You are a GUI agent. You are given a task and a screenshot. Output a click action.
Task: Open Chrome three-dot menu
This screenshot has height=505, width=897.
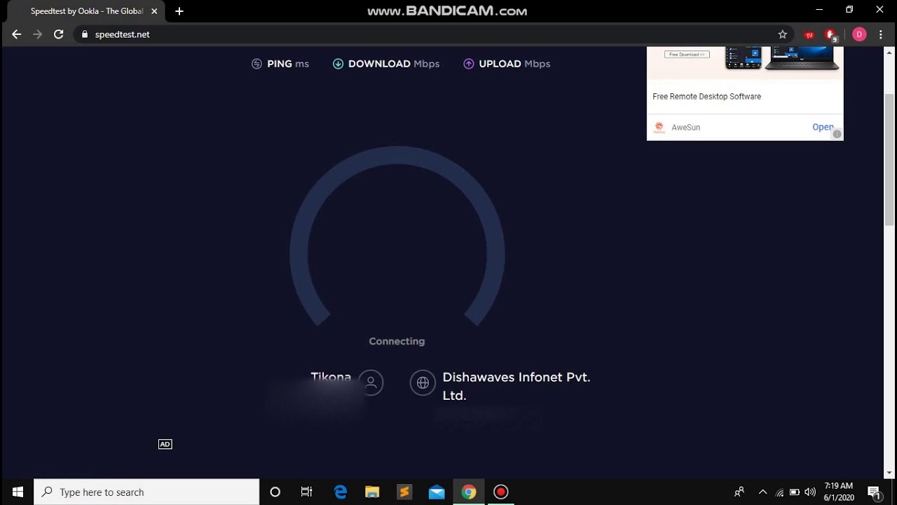[881, 34]
